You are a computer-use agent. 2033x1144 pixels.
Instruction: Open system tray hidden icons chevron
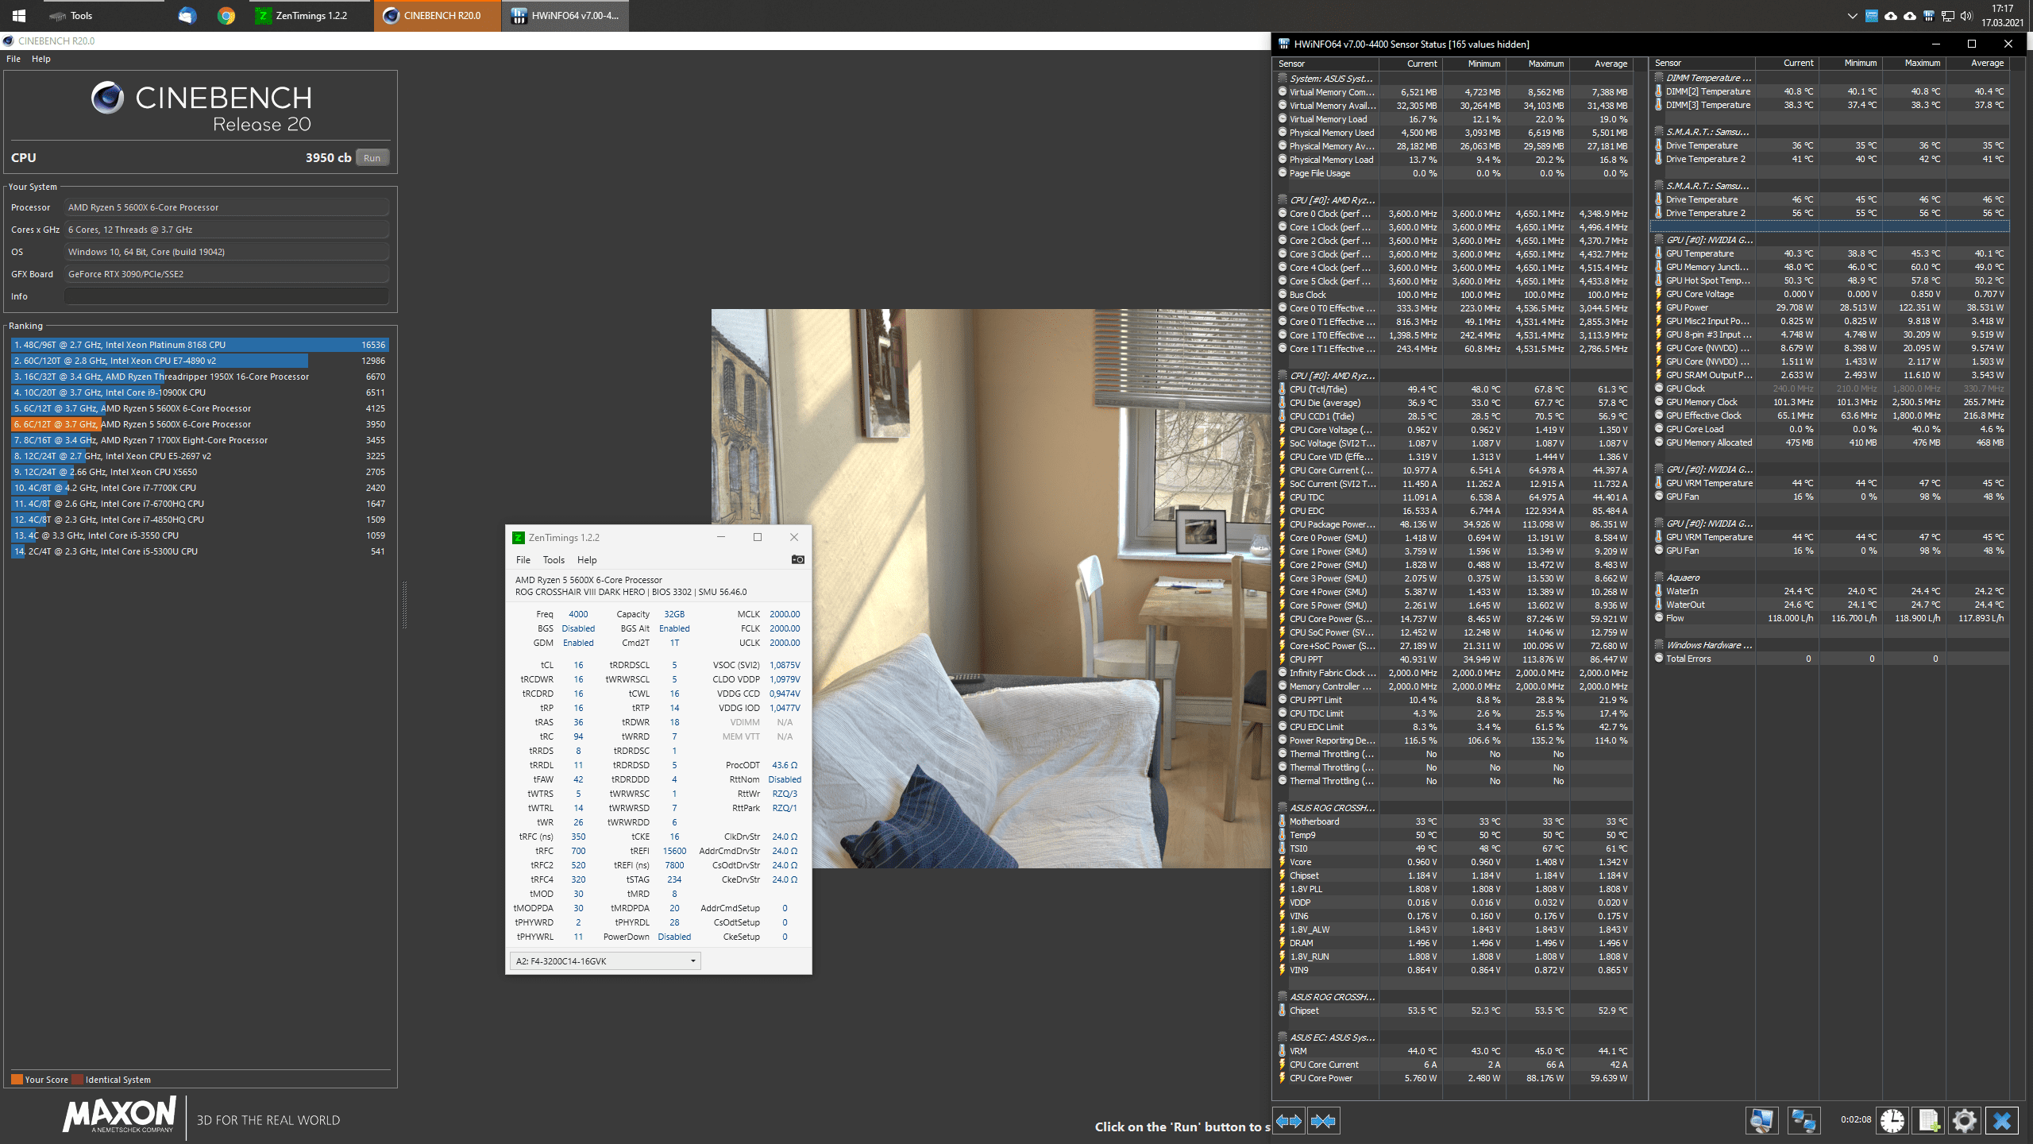(1853, 16)
